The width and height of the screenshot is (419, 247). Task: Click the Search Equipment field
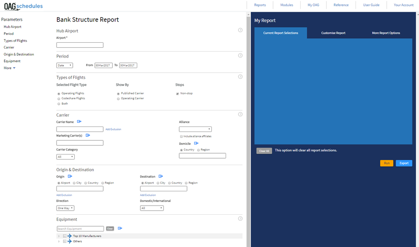[81, 229]
